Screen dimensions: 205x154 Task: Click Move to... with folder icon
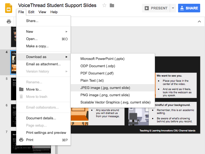(x=43, y=89)
